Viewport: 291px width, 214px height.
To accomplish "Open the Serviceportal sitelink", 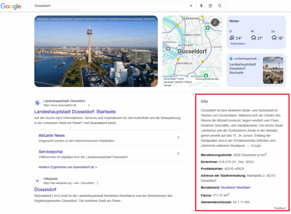I will (x=51, y=152).
